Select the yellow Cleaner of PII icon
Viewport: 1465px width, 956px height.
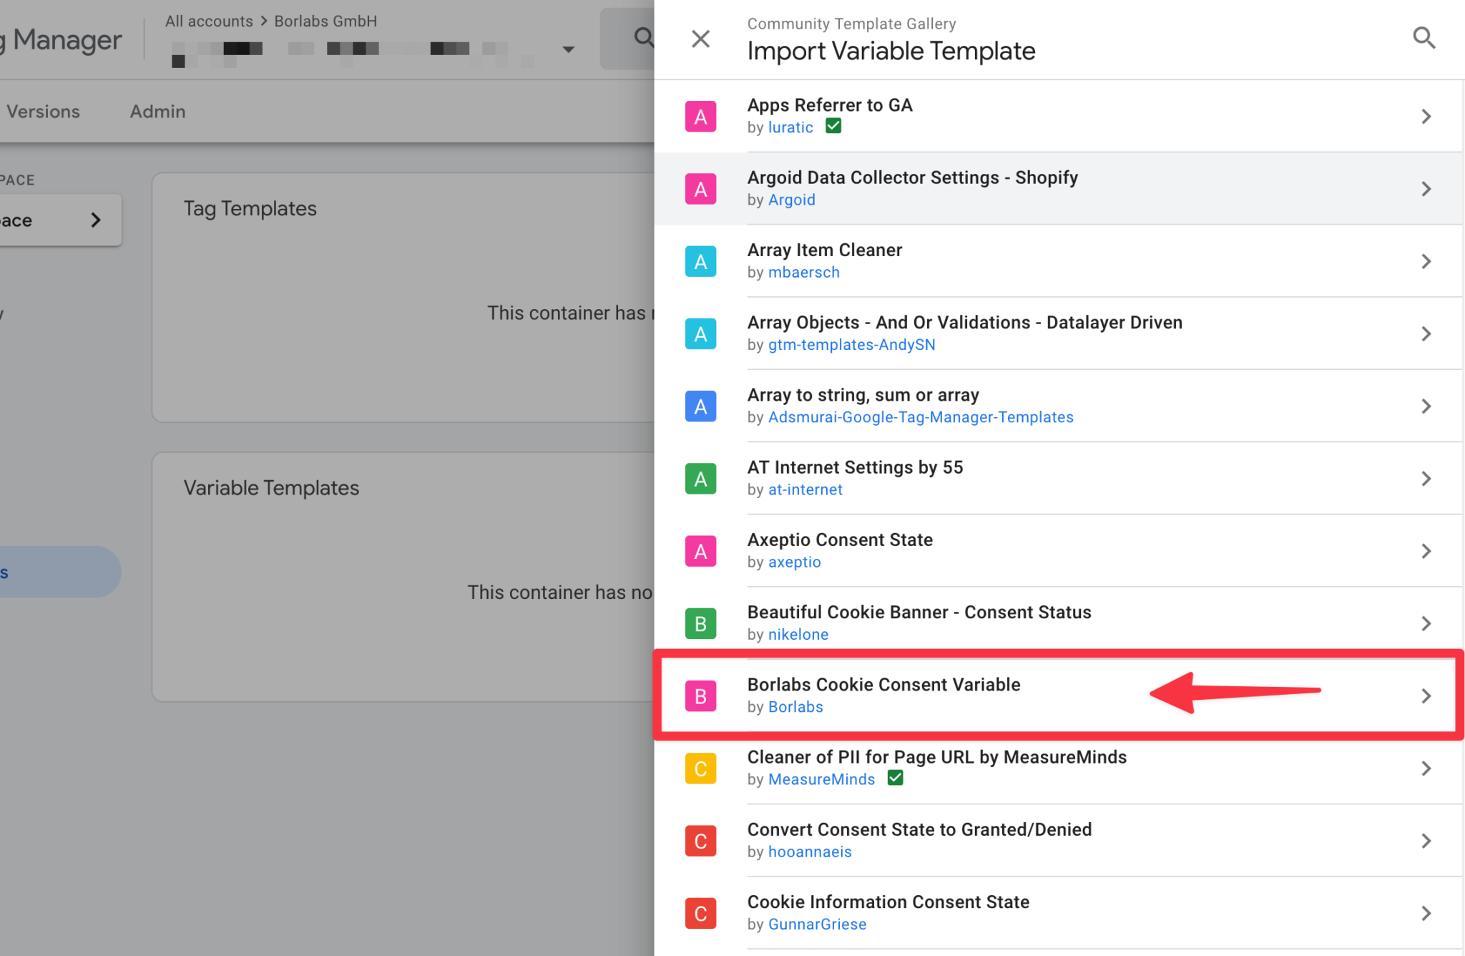[700, 769]
